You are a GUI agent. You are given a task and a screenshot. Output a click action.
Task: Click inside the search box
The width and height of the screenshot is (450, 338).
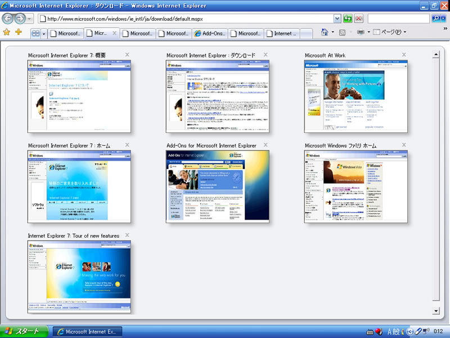click(399, 19)
